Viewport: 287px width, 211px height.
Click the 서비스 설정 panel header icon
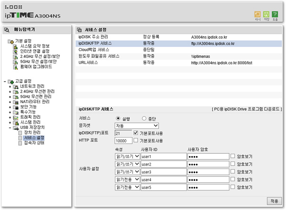pyautogui.click(x=79, y=30)
